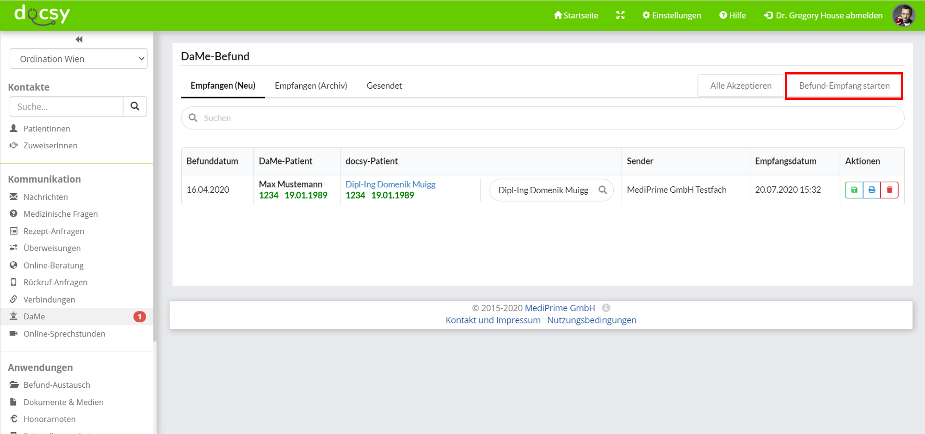Focus the Kontakte search field
925x434 pixels.
67,107
